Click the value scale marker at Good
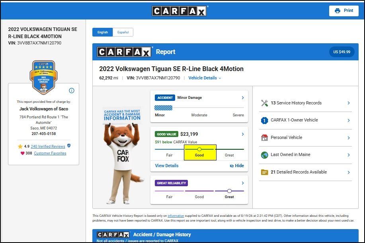Viewport: 365px width, 243px height. pyautogui.click(x=199, y=149)
